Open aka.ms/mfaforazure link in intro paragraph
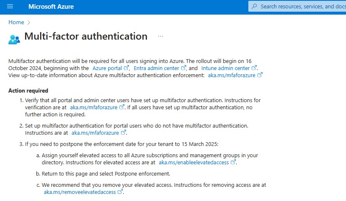Screen dimensions: 346x201 pyautogui.click(x=232, y=75)
